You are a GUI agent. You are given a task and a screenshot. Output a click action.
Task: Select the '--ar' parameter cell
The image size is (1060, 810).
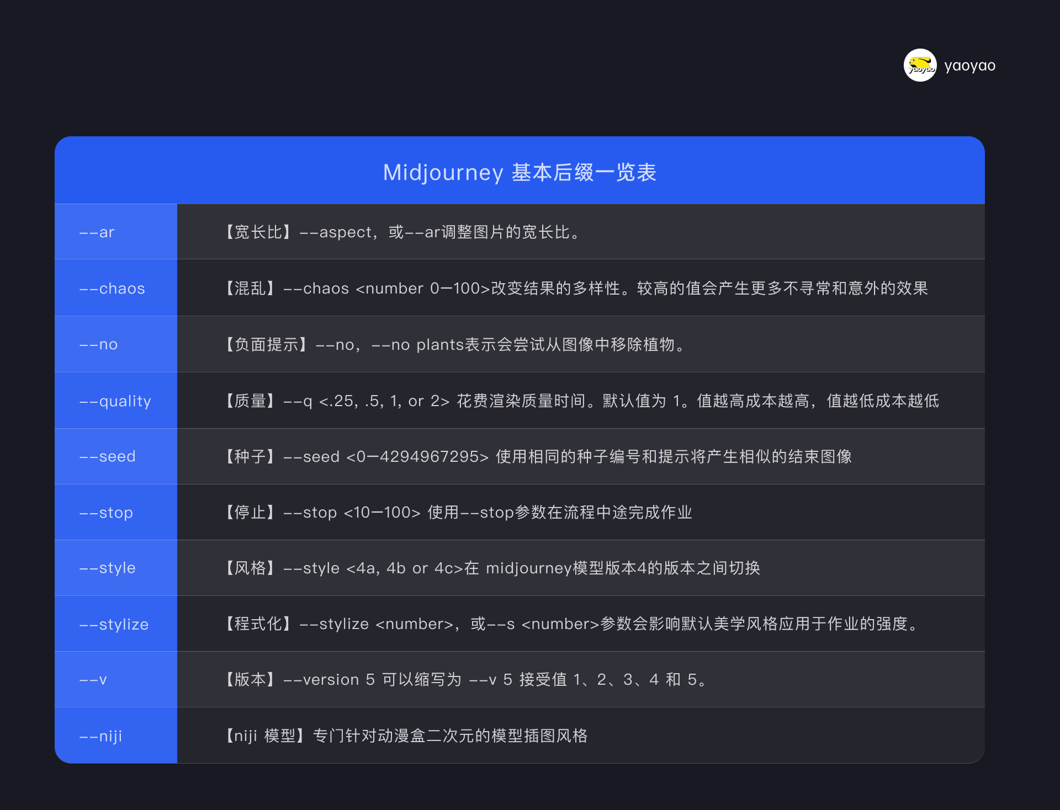116,232
